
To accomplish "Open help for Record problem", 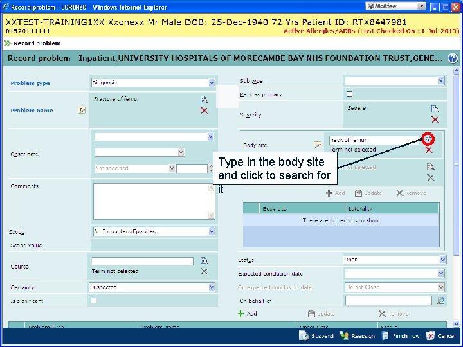I will tap(452, 58).
